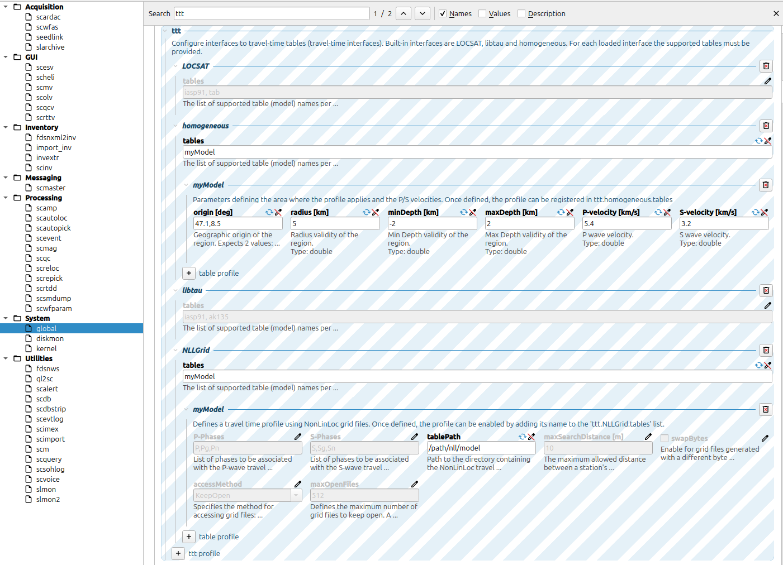Viewport: 783px width, 565px height.
Task: Click the trash icon for homogeneous section
Action: click(766, 126)
